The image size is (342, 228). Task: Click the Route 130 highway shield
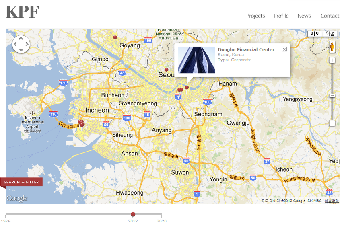click(x=63, y=83)
